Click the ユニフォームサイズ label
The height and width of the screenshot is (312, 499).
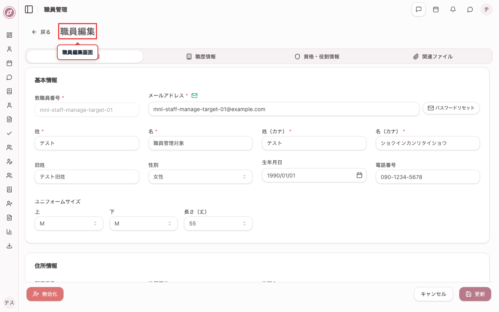coord(58,202)
